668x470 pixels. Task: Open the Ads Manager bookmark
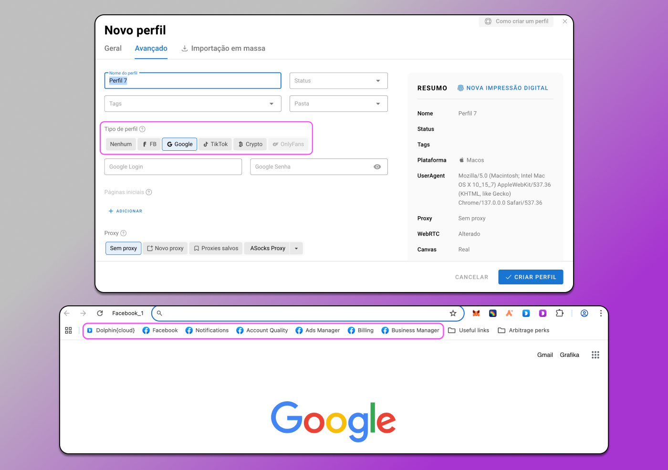click(318, 330)
